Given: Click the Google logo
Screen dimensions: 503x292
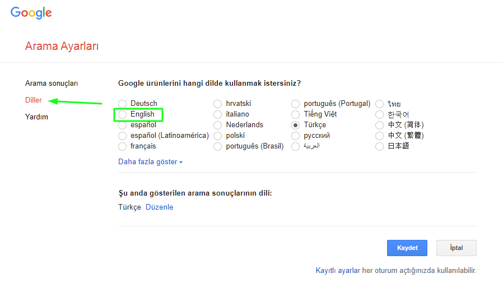Looking at the screenshot, I should pos(31,13).
